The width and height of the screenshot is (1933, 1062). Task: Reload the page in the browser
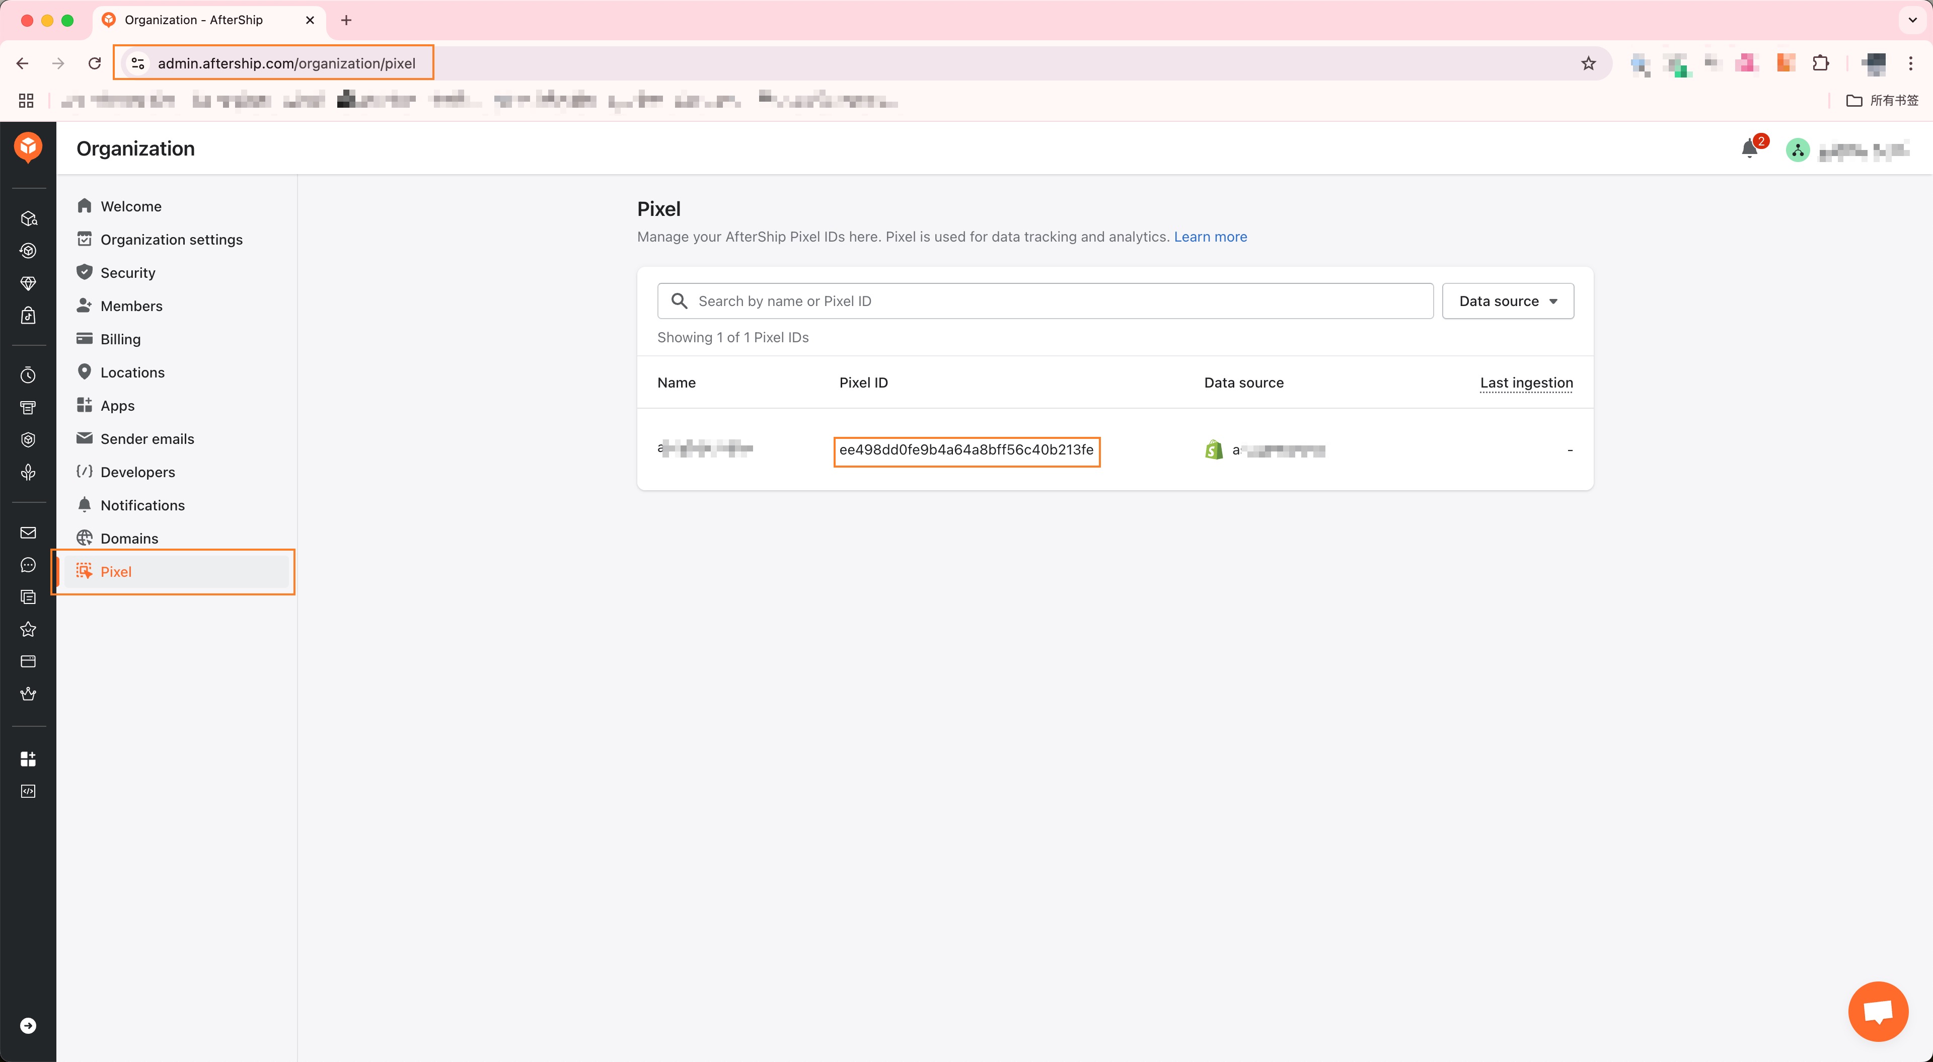click(95, 63)
